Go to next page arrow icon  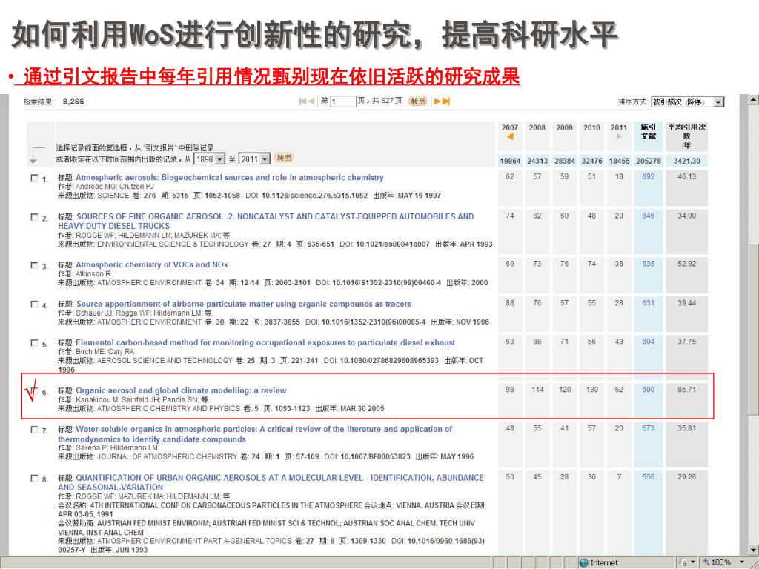437,101
